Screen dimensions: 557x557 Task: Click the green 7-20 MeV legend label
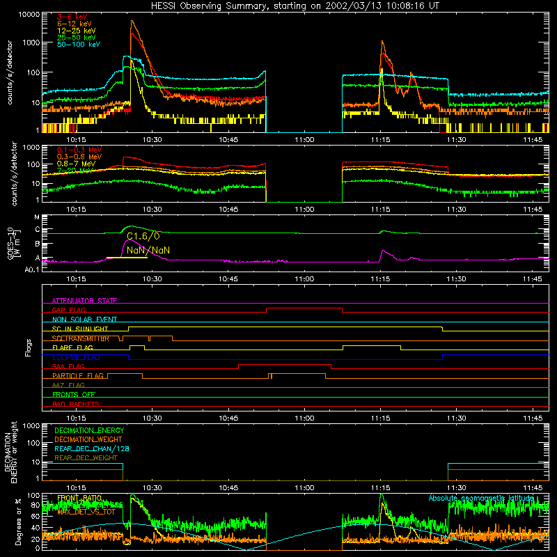pos(74,171)
